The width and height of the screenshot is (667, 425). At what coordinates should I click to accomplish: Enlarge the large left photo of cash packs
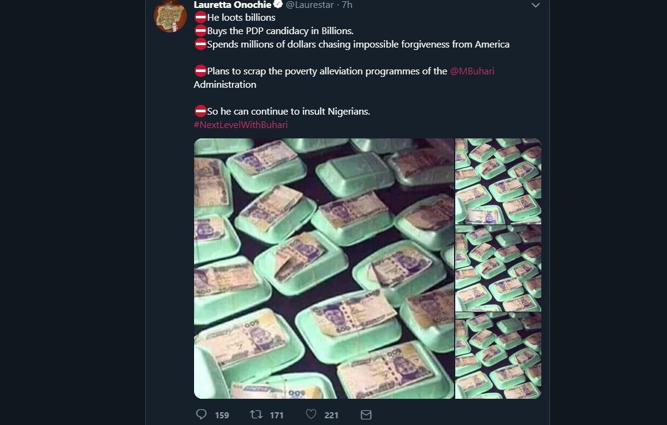click(324, 268)
